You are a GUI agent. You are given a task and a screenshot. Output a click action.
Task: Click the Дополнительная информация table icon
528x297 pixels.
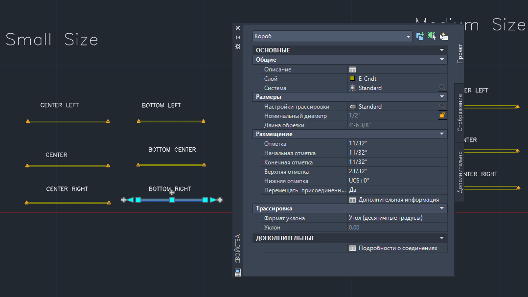[x=352, y=200]
